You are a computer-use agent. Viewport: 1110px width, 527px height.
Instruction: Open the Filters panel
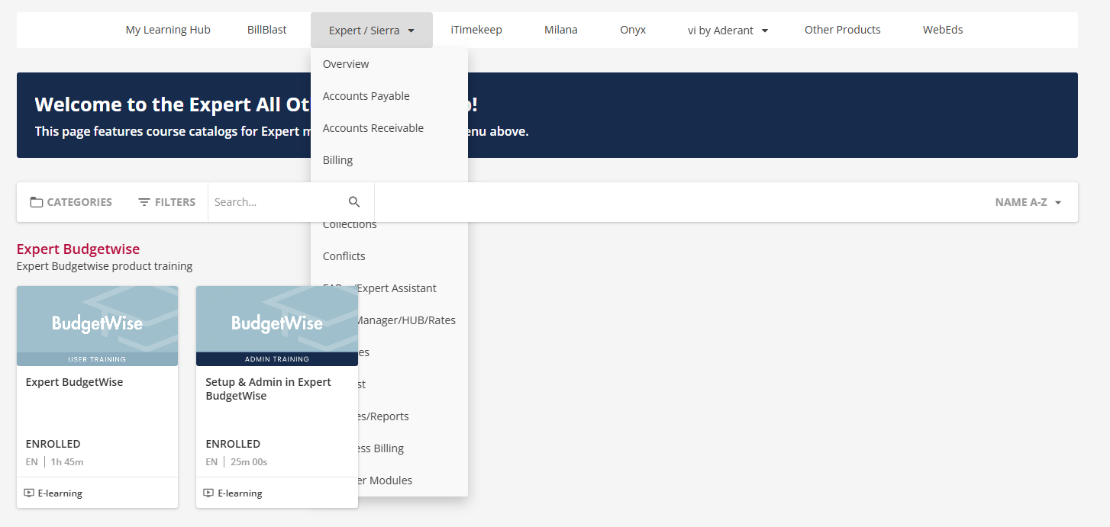[166, 202]
